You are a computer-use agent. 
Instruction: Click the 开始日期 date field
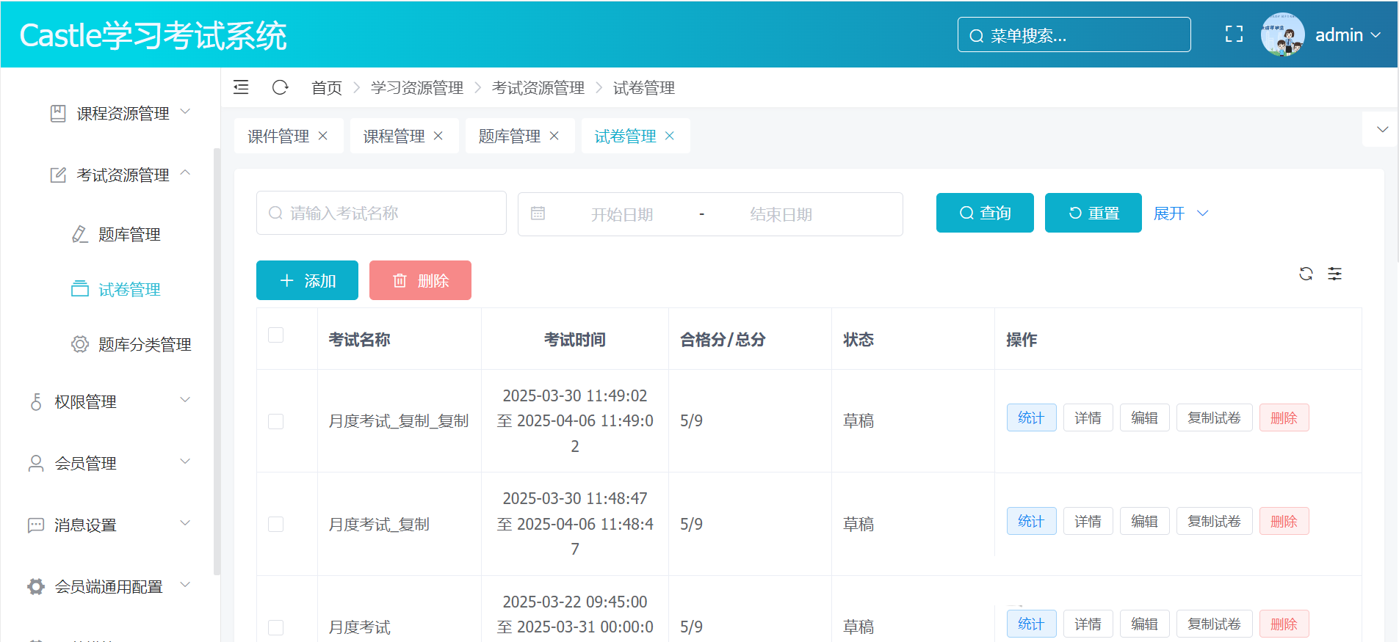tap(621, 214)
